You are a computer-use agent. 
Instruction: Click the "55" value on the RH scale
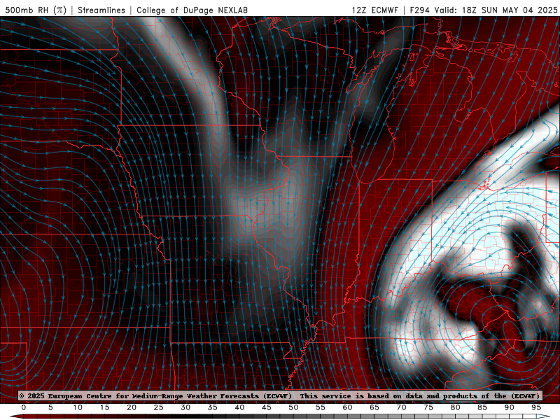coord(321,407)
